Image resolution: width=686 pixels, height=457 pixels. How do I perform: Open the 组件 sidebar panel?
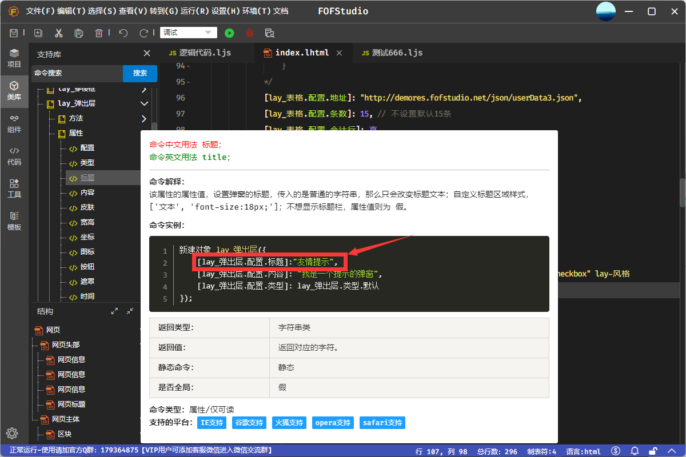14,123
